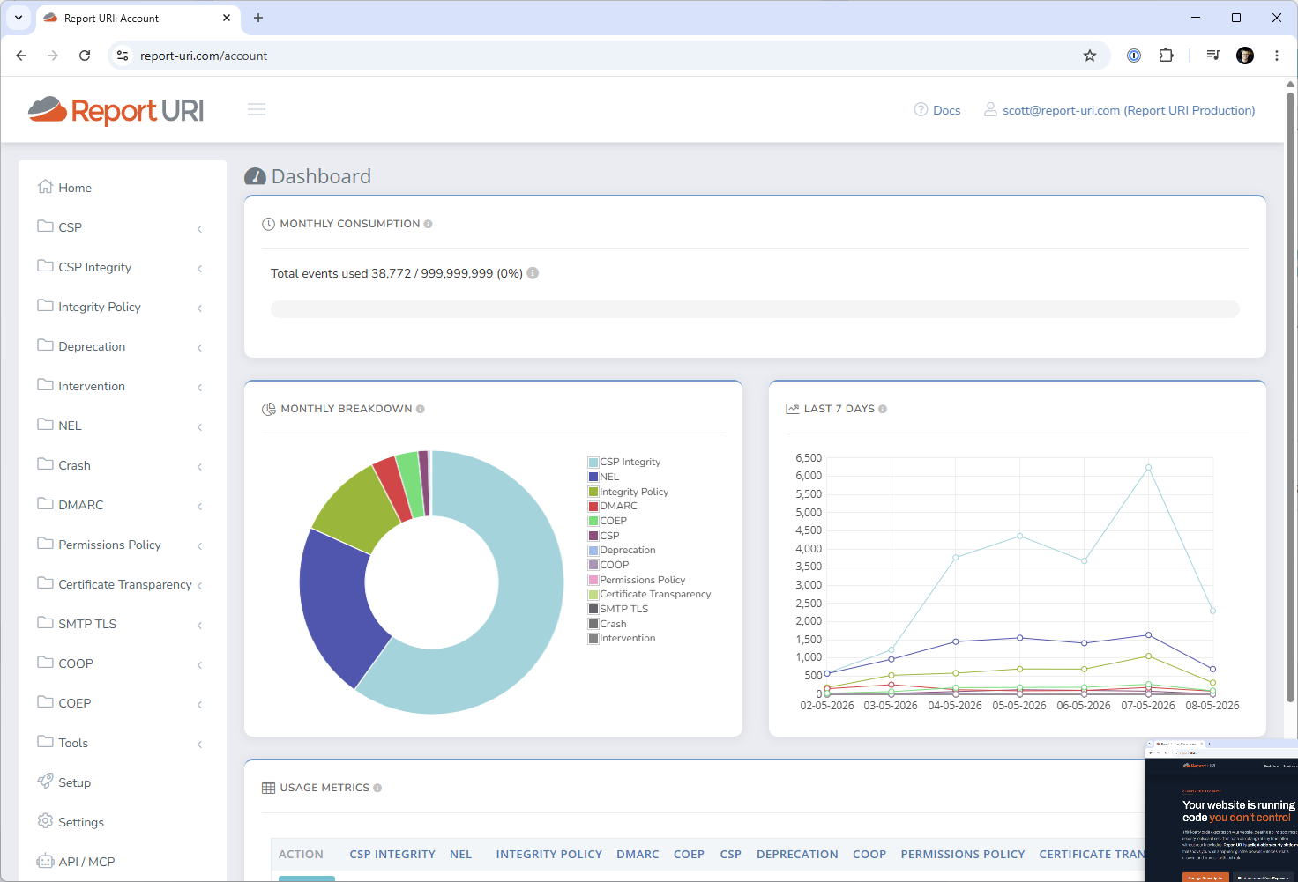
Task: Open the Docs link
Action: click(x=947, y=110)
